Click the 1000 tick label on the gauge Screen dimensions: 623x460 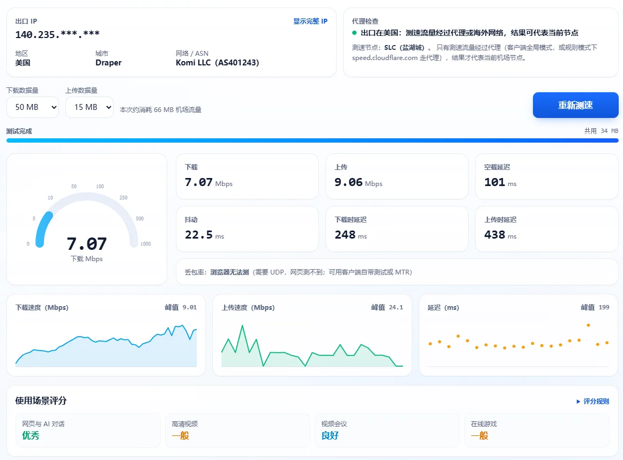click(x=145, y=244)
